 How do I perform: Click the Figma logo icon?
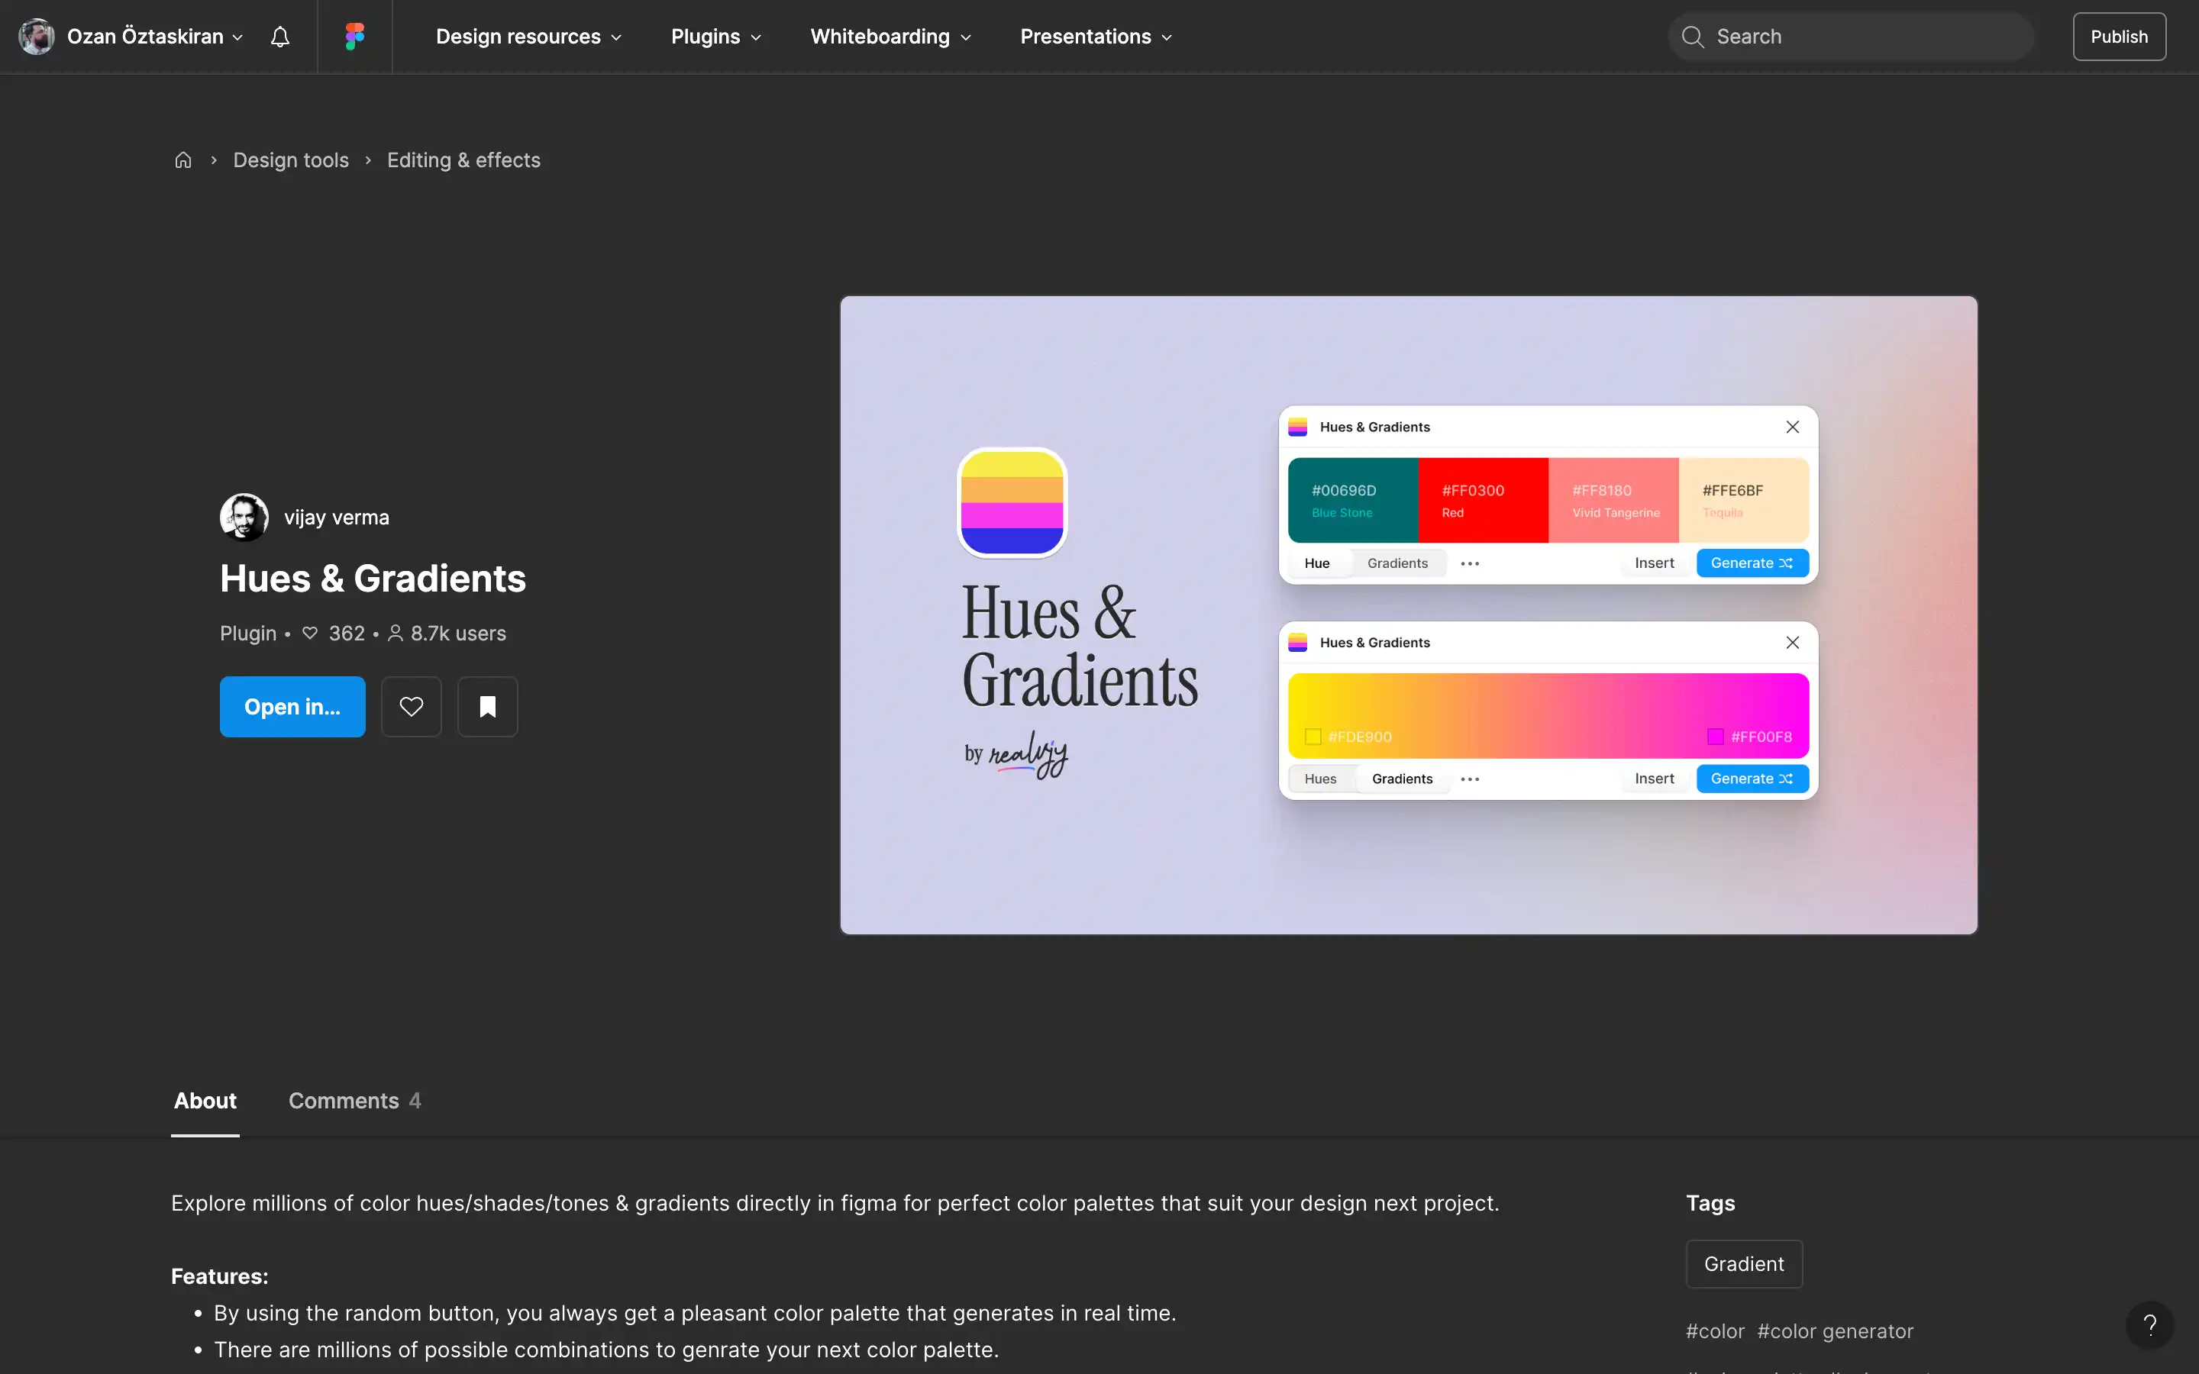click(x=354, y=37)
